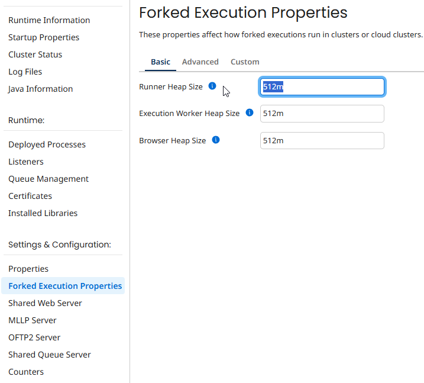Go to Startup Properties
The width and height of the screenshot is (424, 383).
click(x=44, y=37)
